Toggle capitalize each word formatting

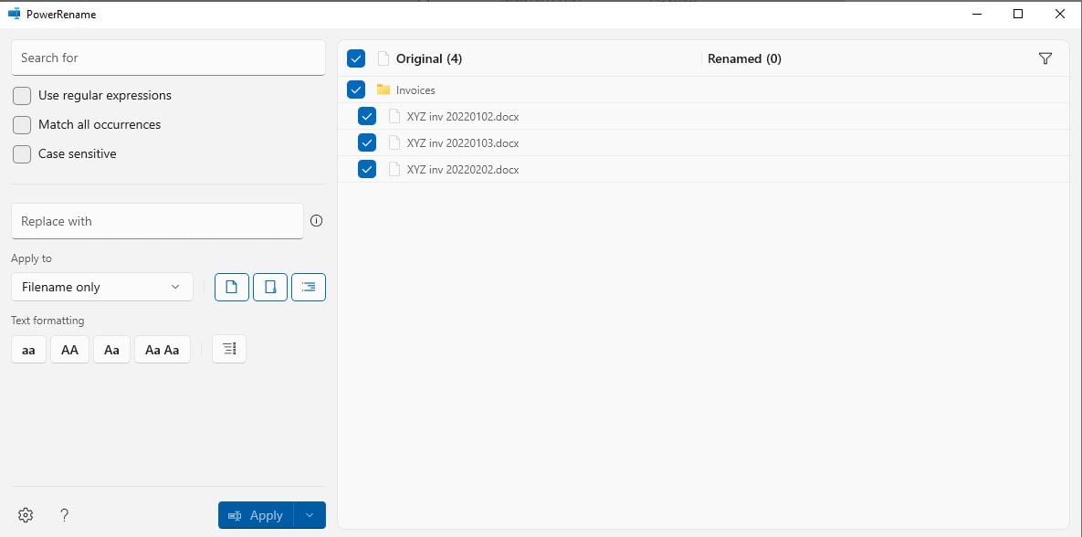click(162, 349)
